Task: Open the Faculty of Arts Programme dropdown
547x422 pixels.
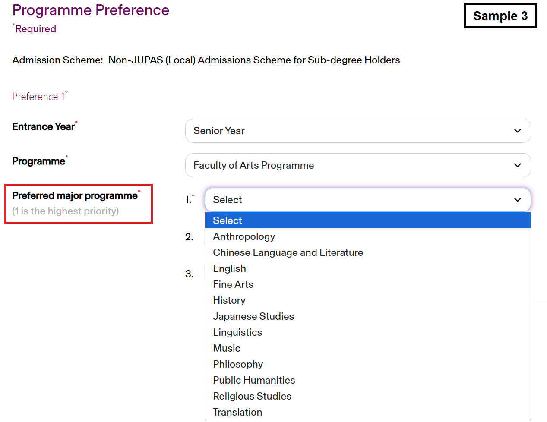Action: coord(357,165)
